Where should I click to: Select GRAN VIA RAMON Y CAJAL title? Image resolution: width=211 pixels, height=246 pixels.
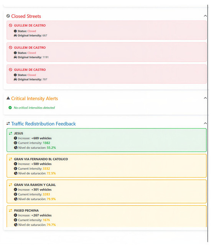click(35, 185)
